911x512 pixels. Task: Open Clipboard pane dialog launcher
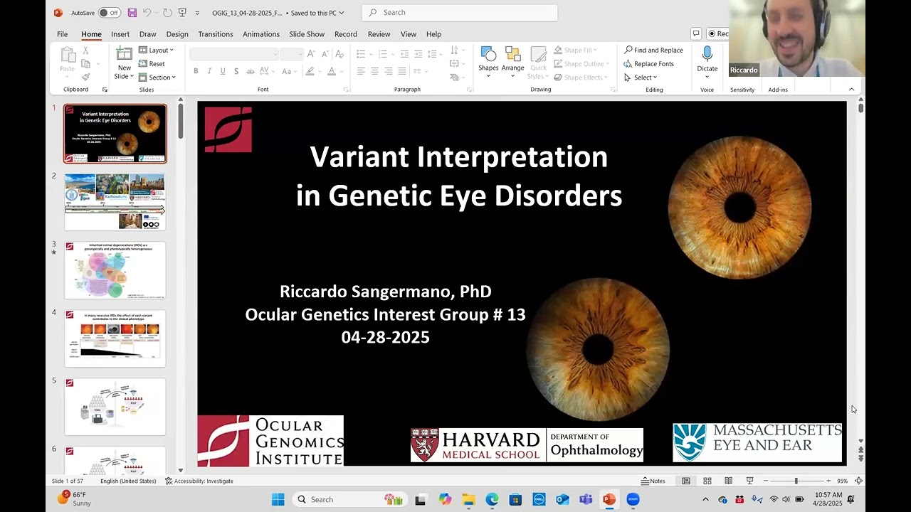point(105,90)
